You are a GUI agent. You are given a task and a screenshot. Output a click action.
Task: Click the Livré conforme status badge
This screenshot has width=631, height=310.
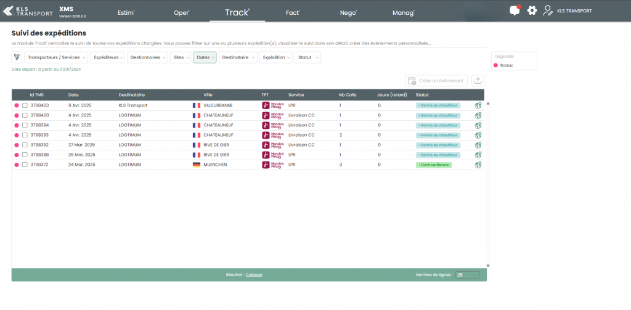pyautogui.click(x=434, y=165)
